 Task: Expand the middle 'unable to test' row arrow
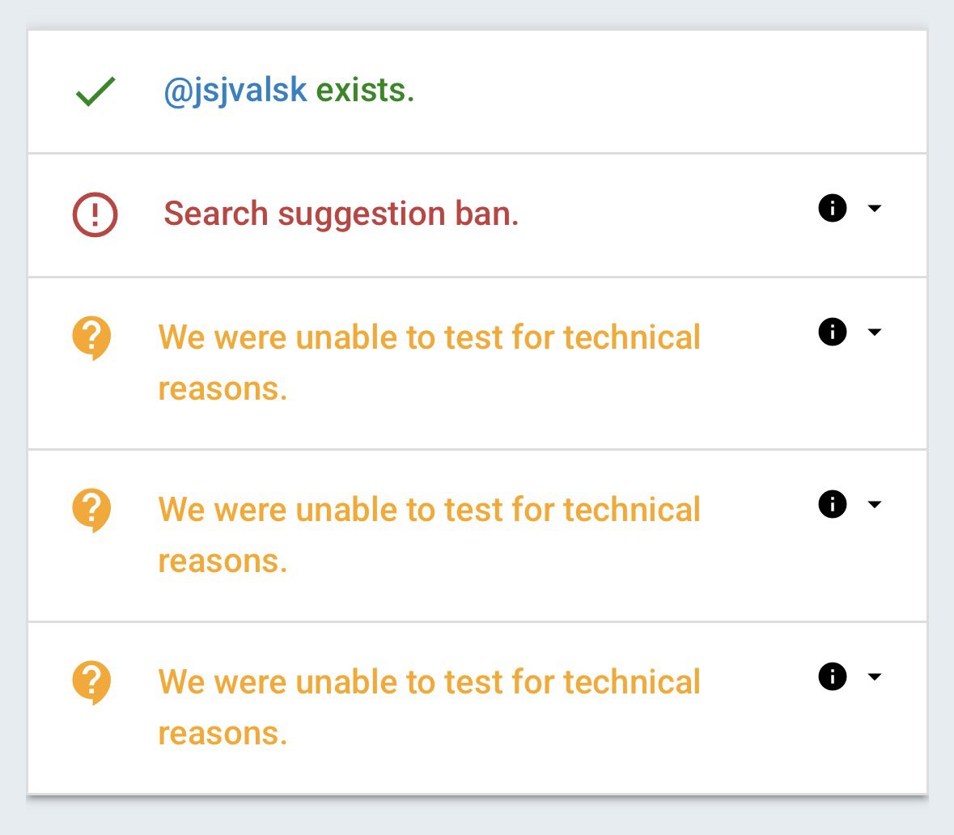[x=874, y=504]
